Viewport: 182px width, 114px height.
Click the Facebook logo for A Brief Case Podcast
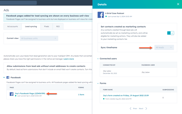(101, 15)
